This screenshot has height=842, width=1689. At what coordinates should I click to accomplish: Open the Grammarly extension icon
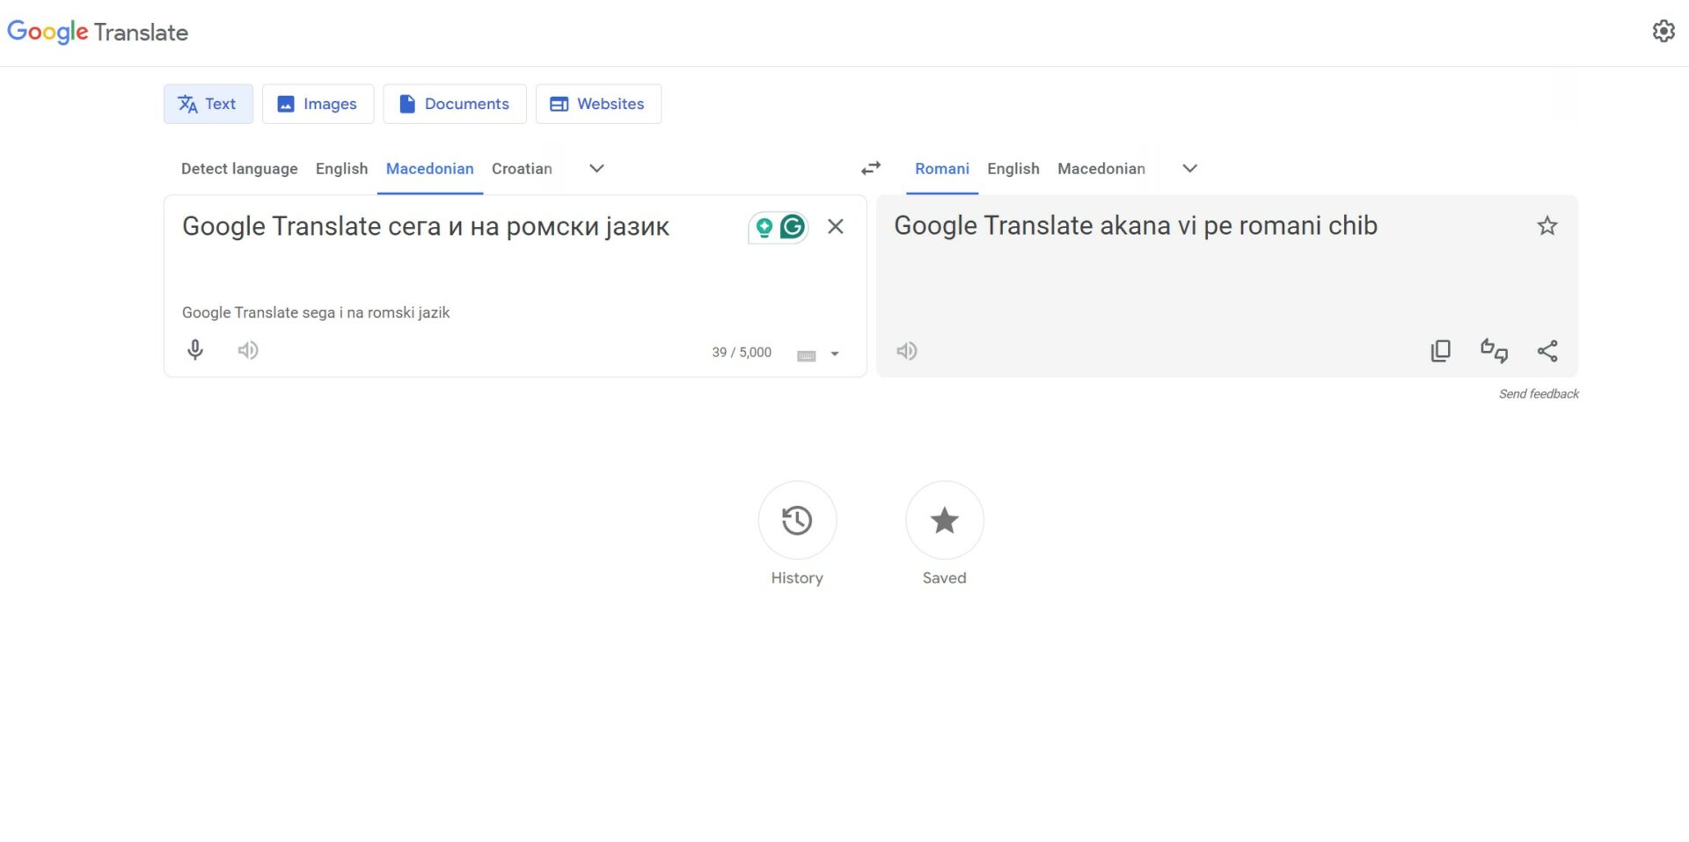point(793,227)
